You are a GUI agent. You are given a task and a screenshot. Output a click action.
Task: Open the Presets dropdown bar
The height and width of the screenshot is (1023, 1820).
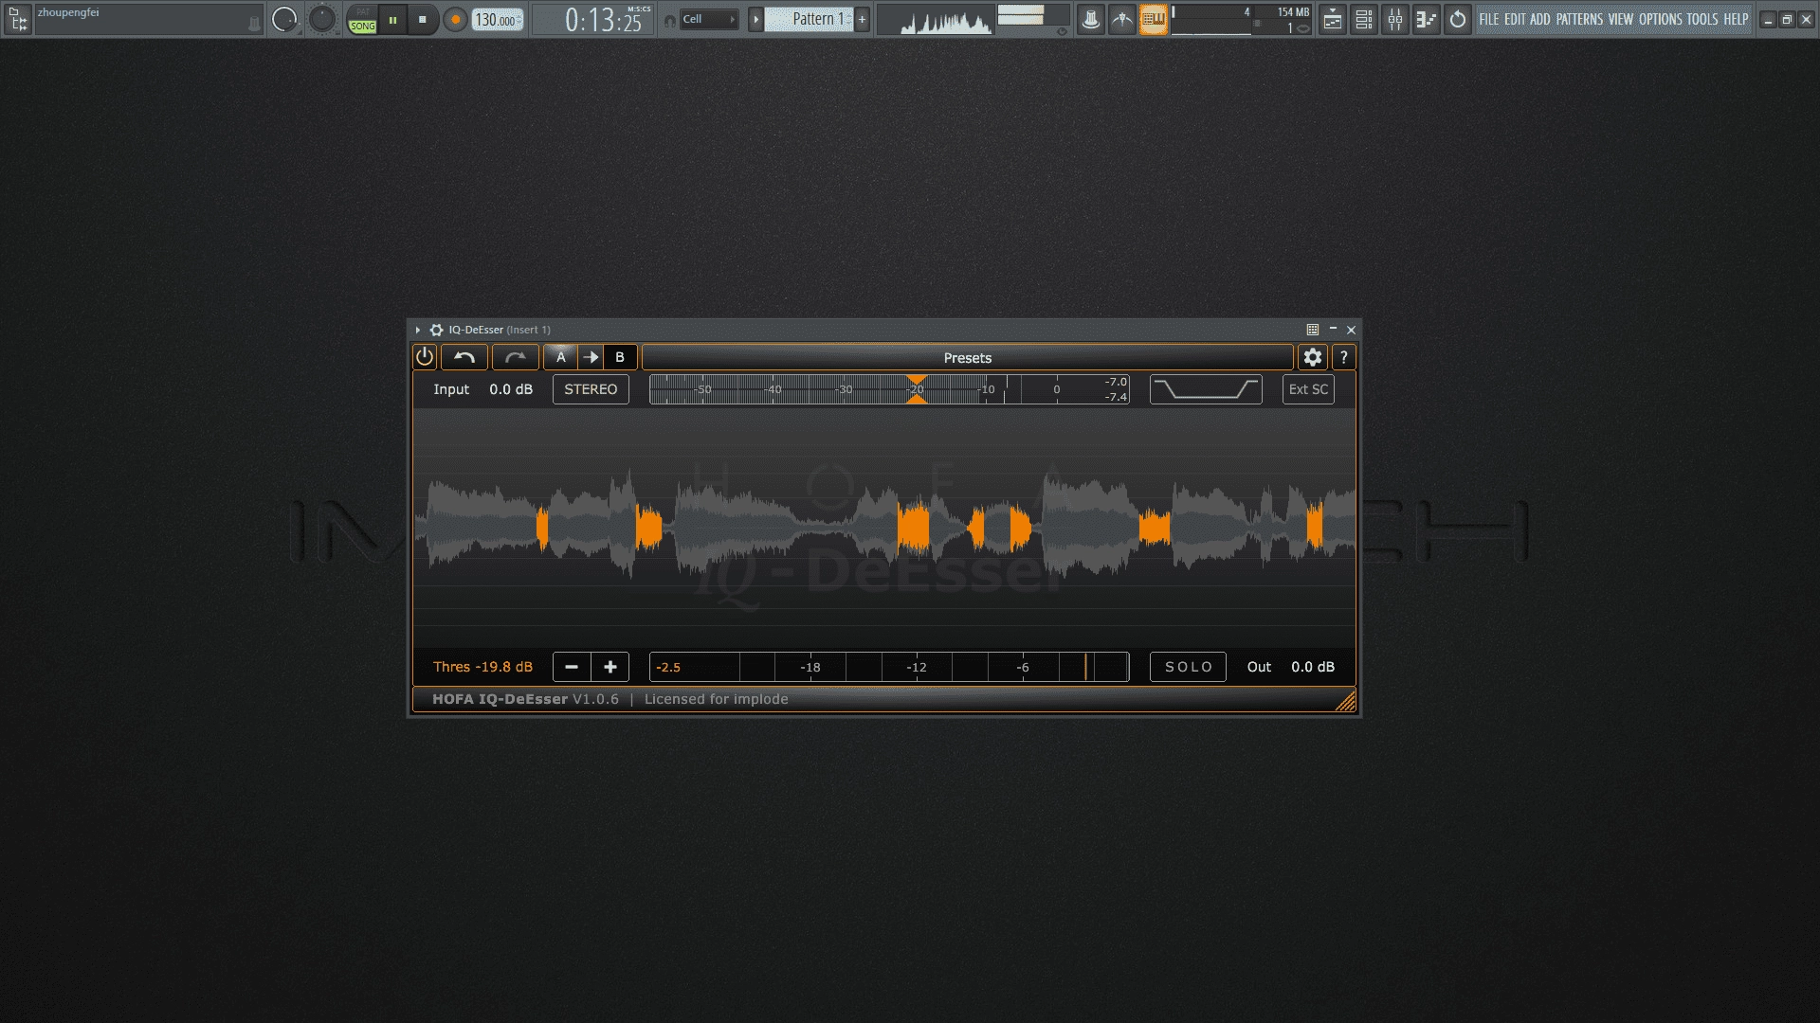click(967, 357)
